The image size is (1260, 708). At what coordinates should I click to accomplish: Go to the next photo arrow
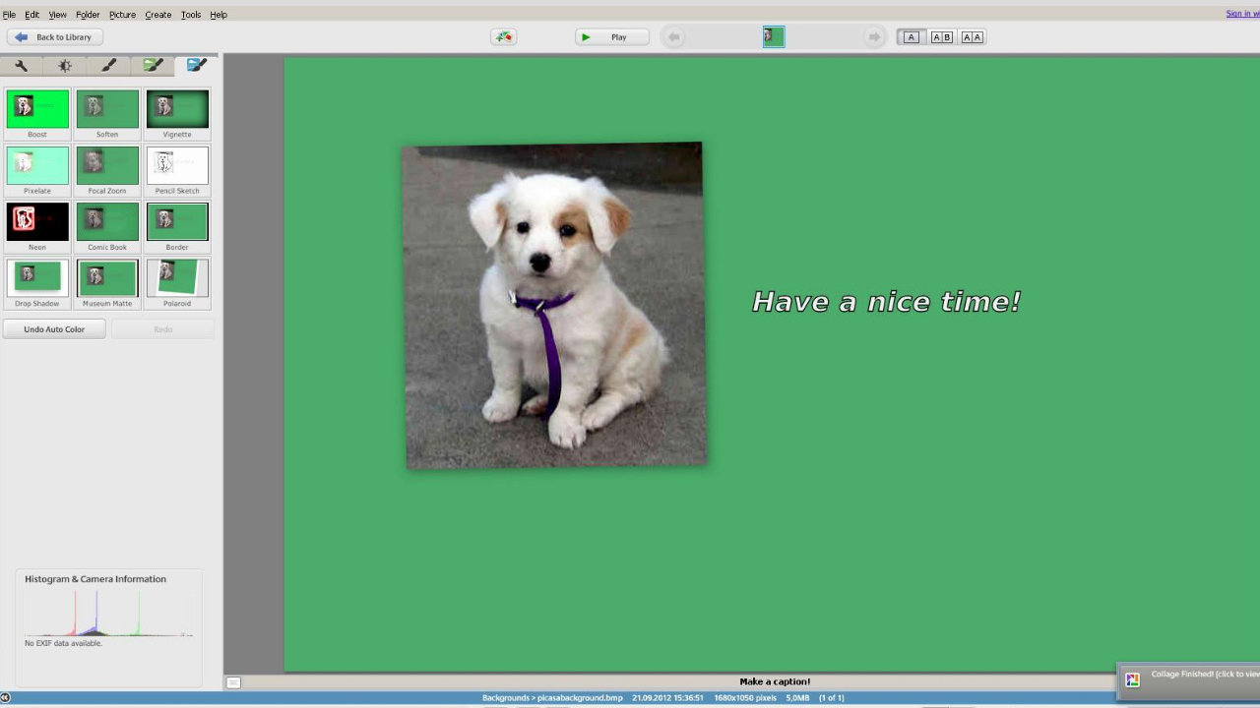(x=873, y=37)
